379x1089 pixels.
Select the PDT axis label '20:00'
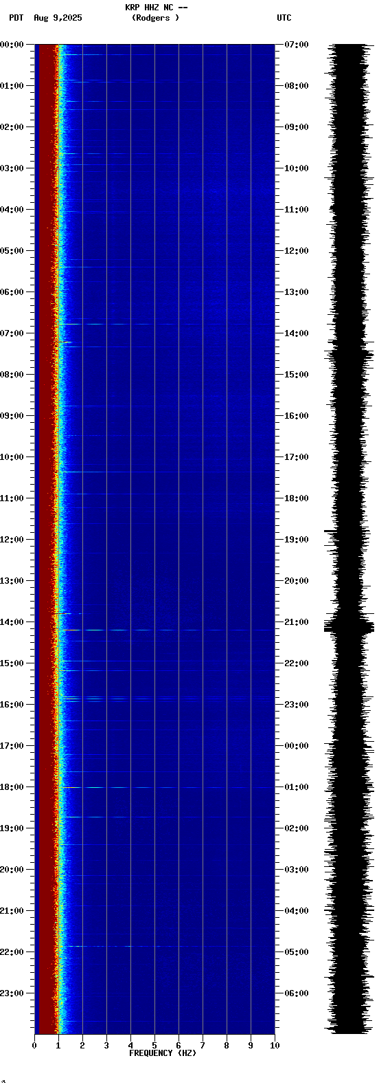(x=12, y=870)
